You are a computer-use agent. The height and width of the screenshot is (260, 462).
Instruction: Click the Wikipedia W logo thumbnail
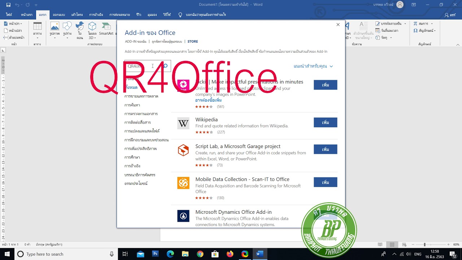183,123
